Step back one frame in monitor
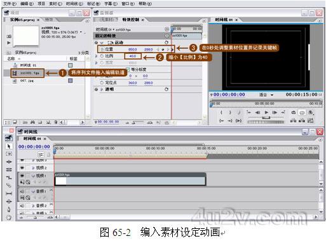 [x=257, y=113]
